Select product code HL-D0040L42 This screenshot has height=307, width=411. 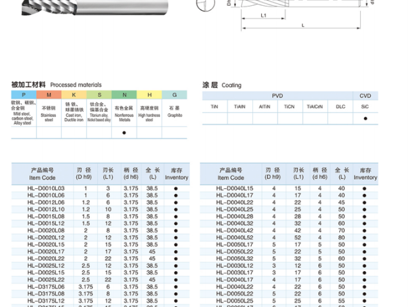tap(235, 230)
